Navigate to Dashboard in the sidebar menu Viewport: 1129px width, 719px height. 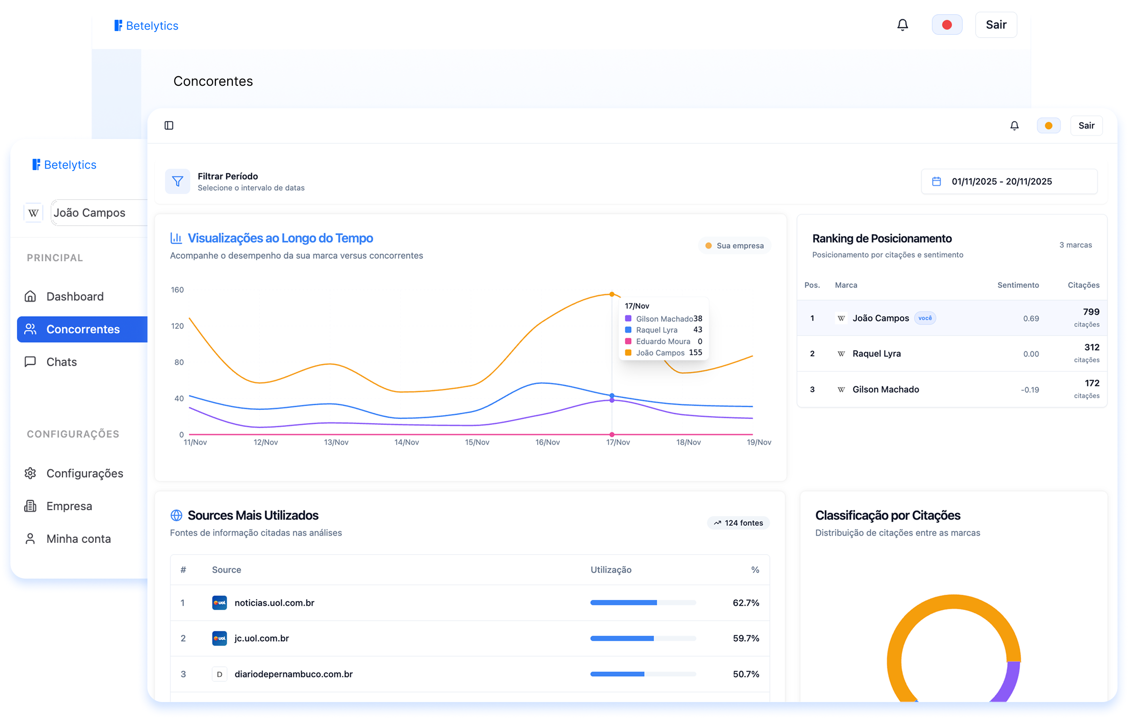[x=75, y=296]
